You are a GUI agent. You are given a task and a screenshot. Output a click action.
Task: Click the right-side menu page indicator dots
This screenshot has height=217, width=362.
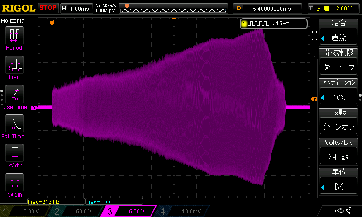tap(360, 98)
